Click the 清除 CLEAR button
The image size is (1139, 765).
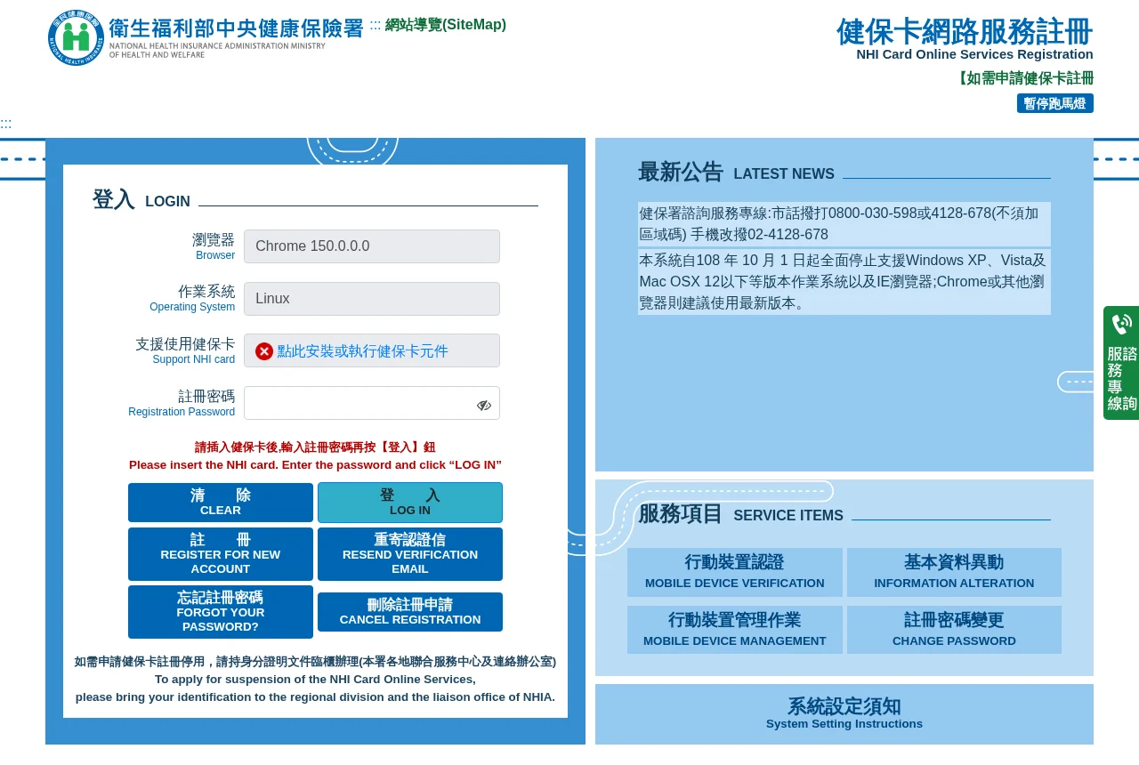221,503
